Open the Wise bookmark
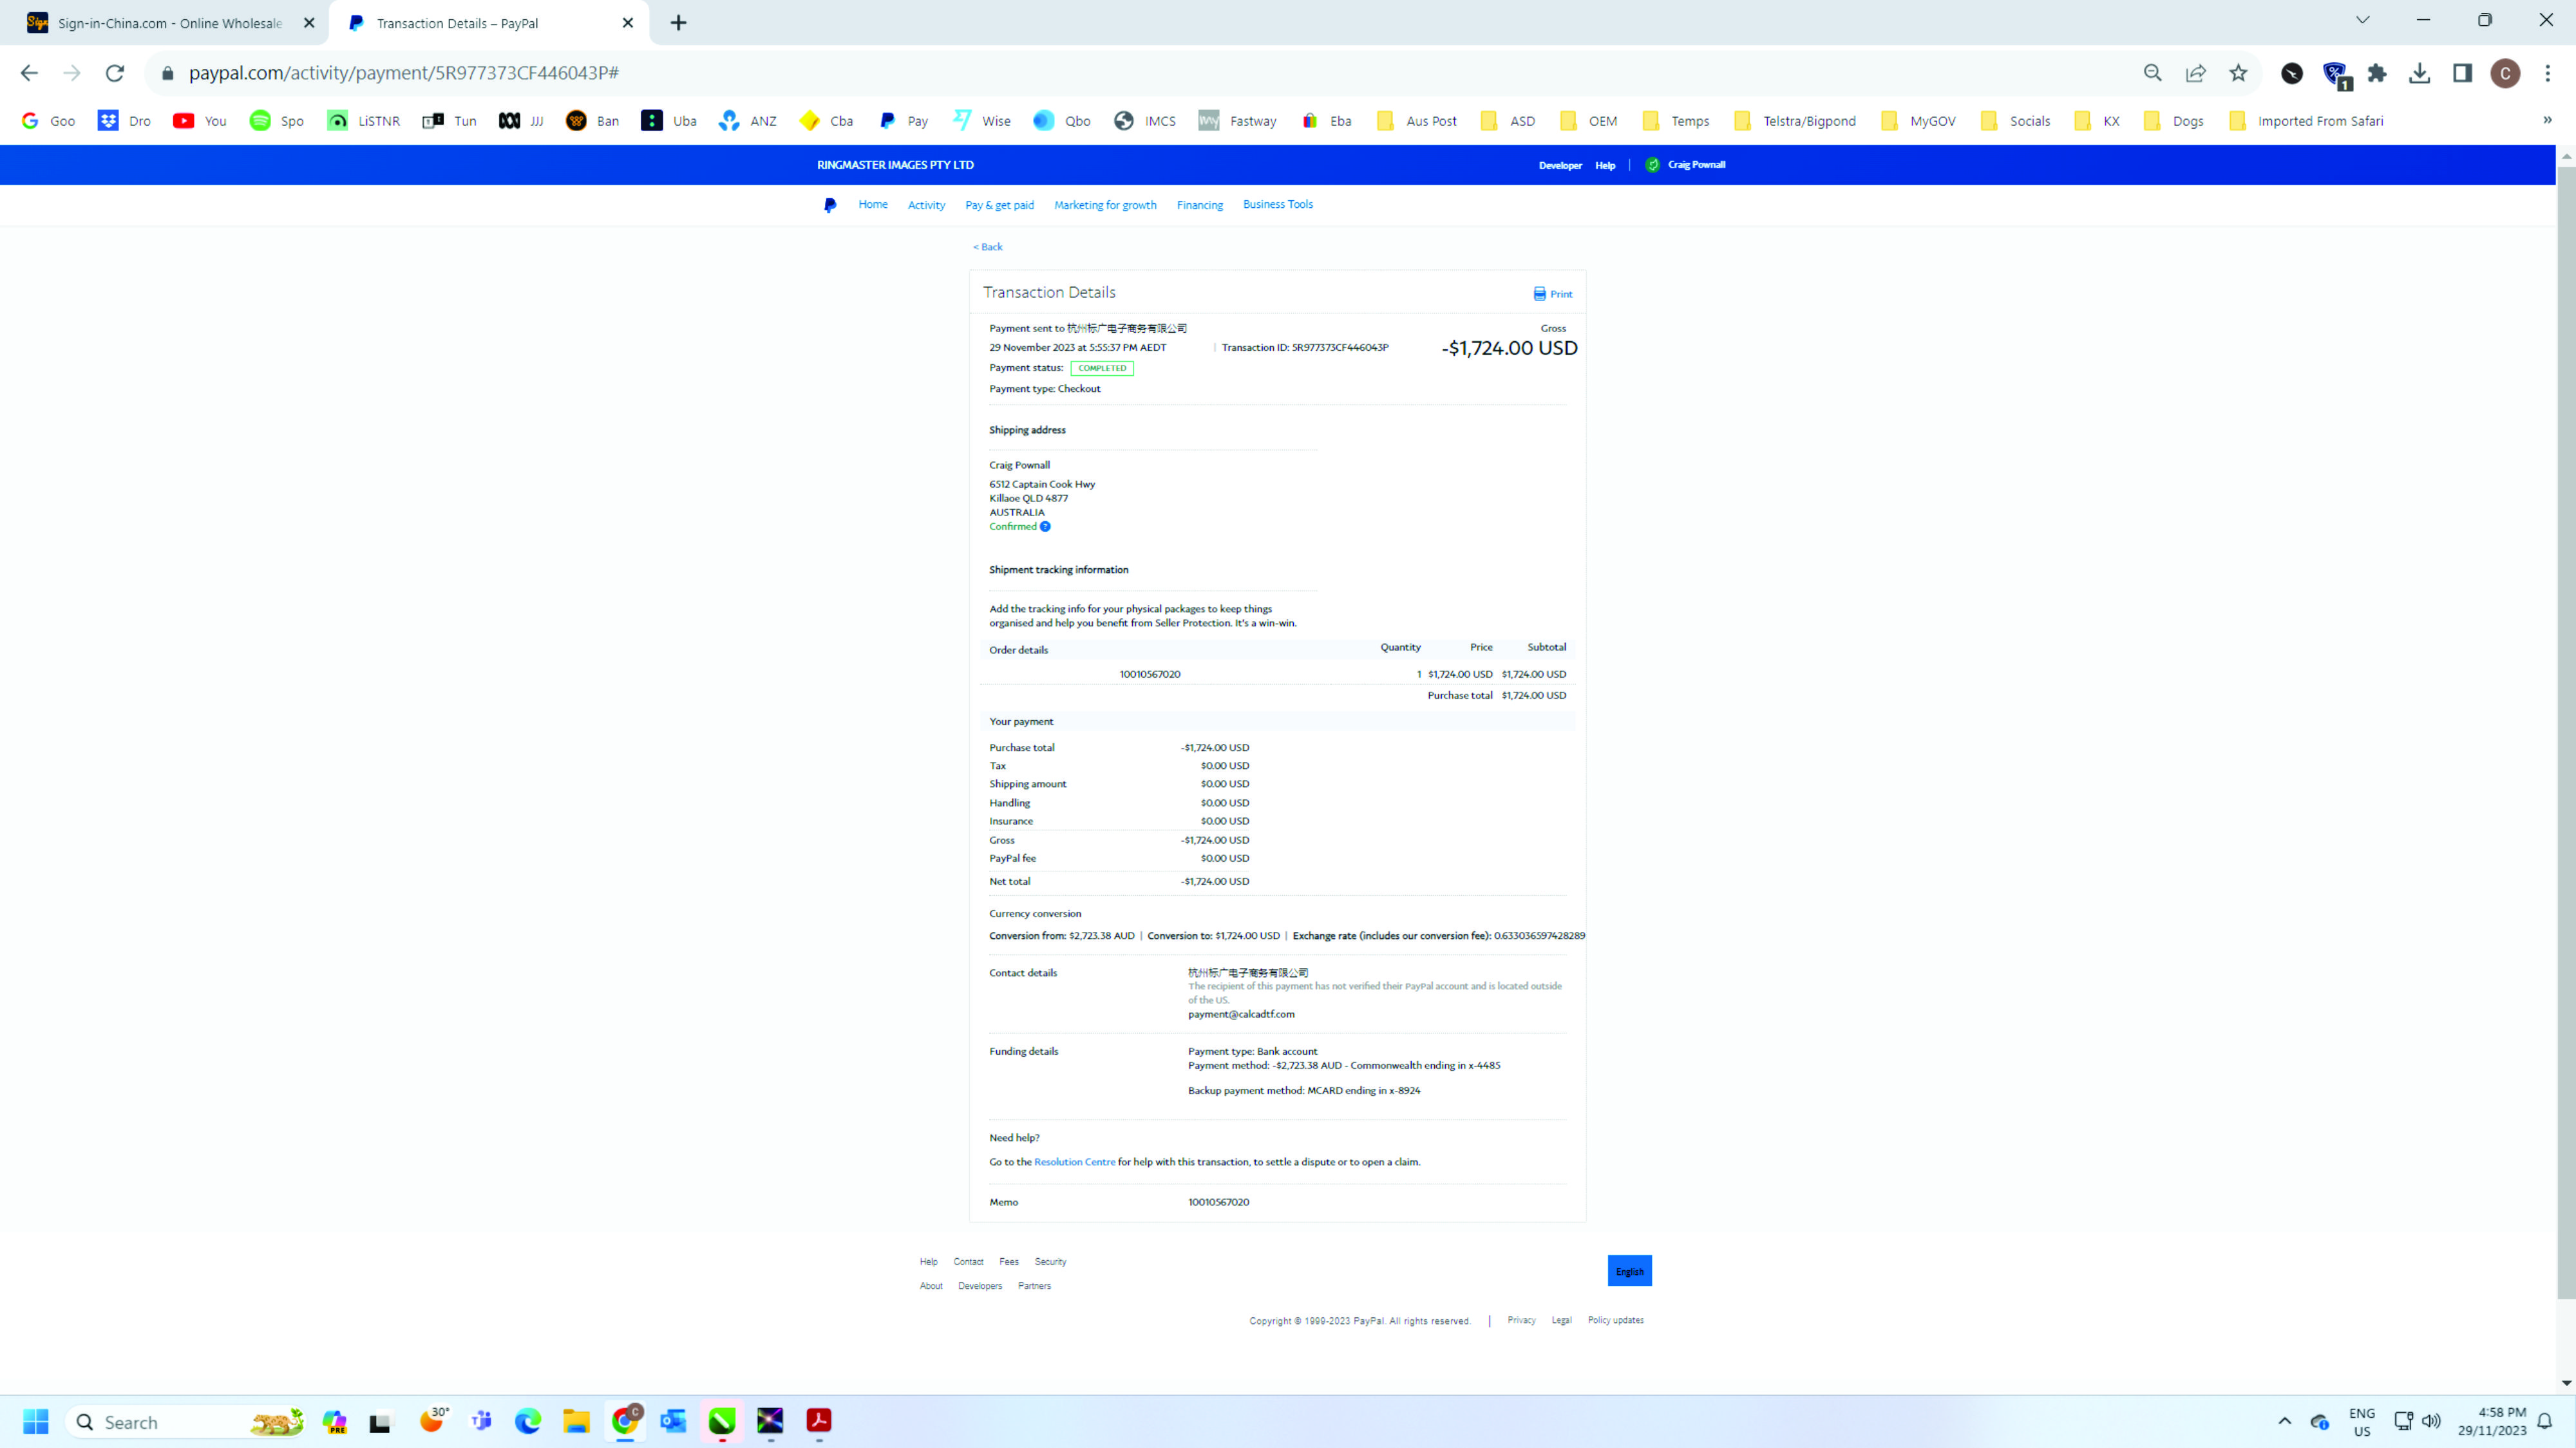Image resolution: width=2576 pixels, height=1448 pixels. tap(982, 121)
